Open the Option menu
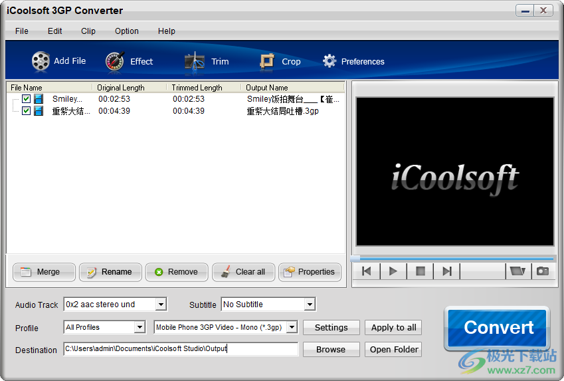Image resolution: width=564 pixels, height=381 pixels. 127,31
